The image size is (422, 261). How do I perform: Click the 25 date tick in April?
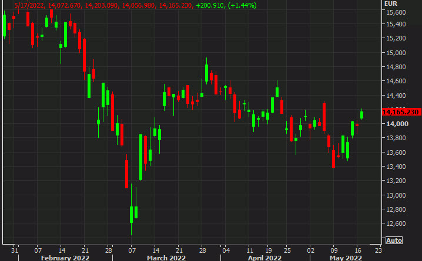[x=287, y=250]
